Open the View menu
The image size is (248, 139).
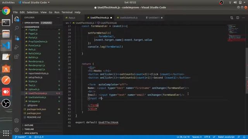click(x=43, y=12)
